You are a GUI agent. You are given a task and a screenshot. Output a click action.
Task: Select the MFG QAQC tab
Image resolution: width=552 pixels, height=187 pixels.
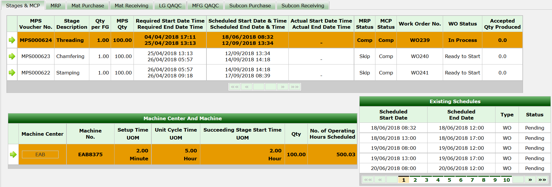tap(205, 6)
